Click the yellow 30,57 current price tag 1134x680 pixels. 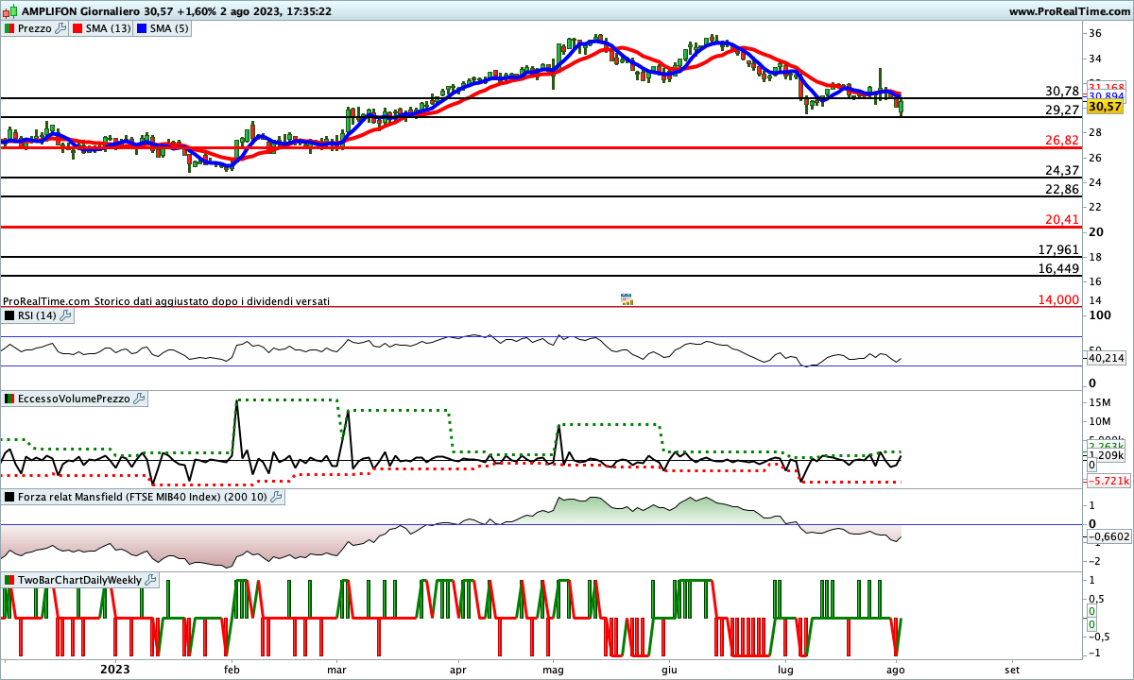tap(1105, 108)
